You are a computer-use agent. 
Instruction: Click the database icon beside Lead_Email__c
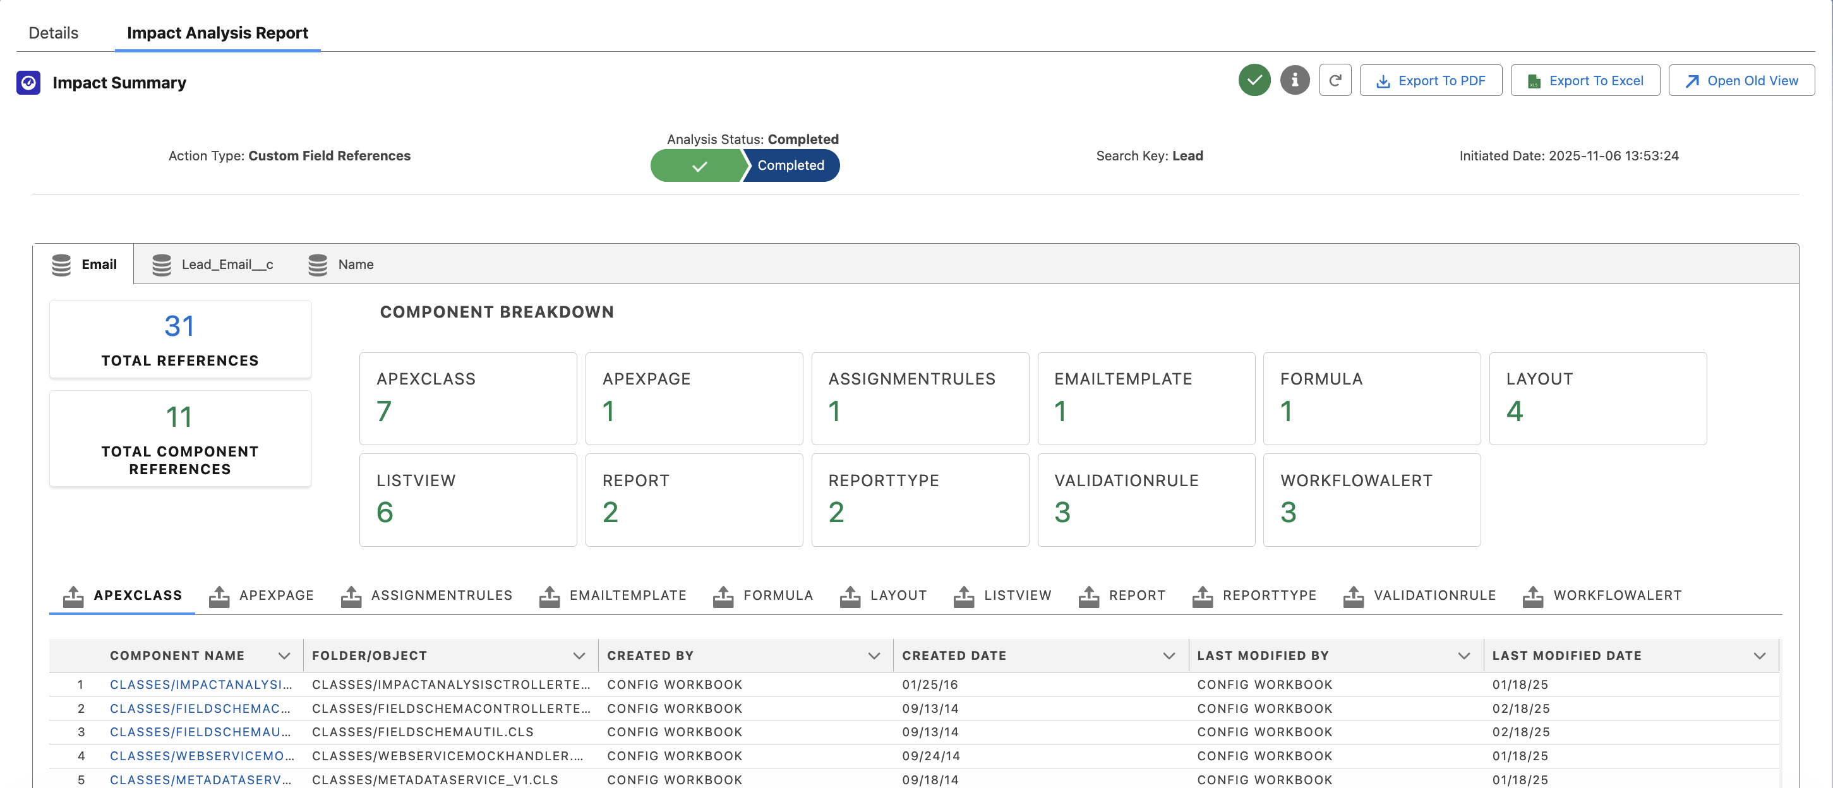[162, 265]
